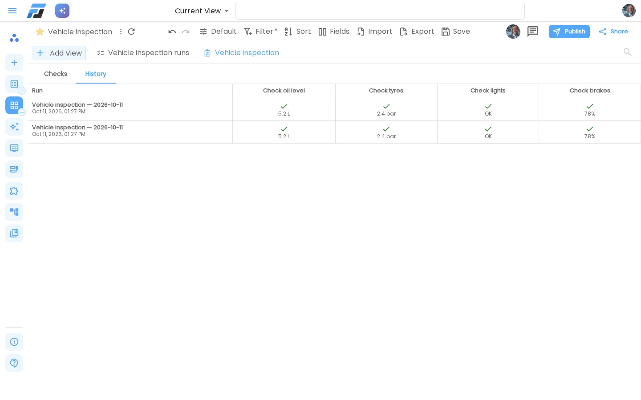The width and height of the screenshot is (641, 400).
Task: Open the sidebar form layout icon
Action: 14,169
